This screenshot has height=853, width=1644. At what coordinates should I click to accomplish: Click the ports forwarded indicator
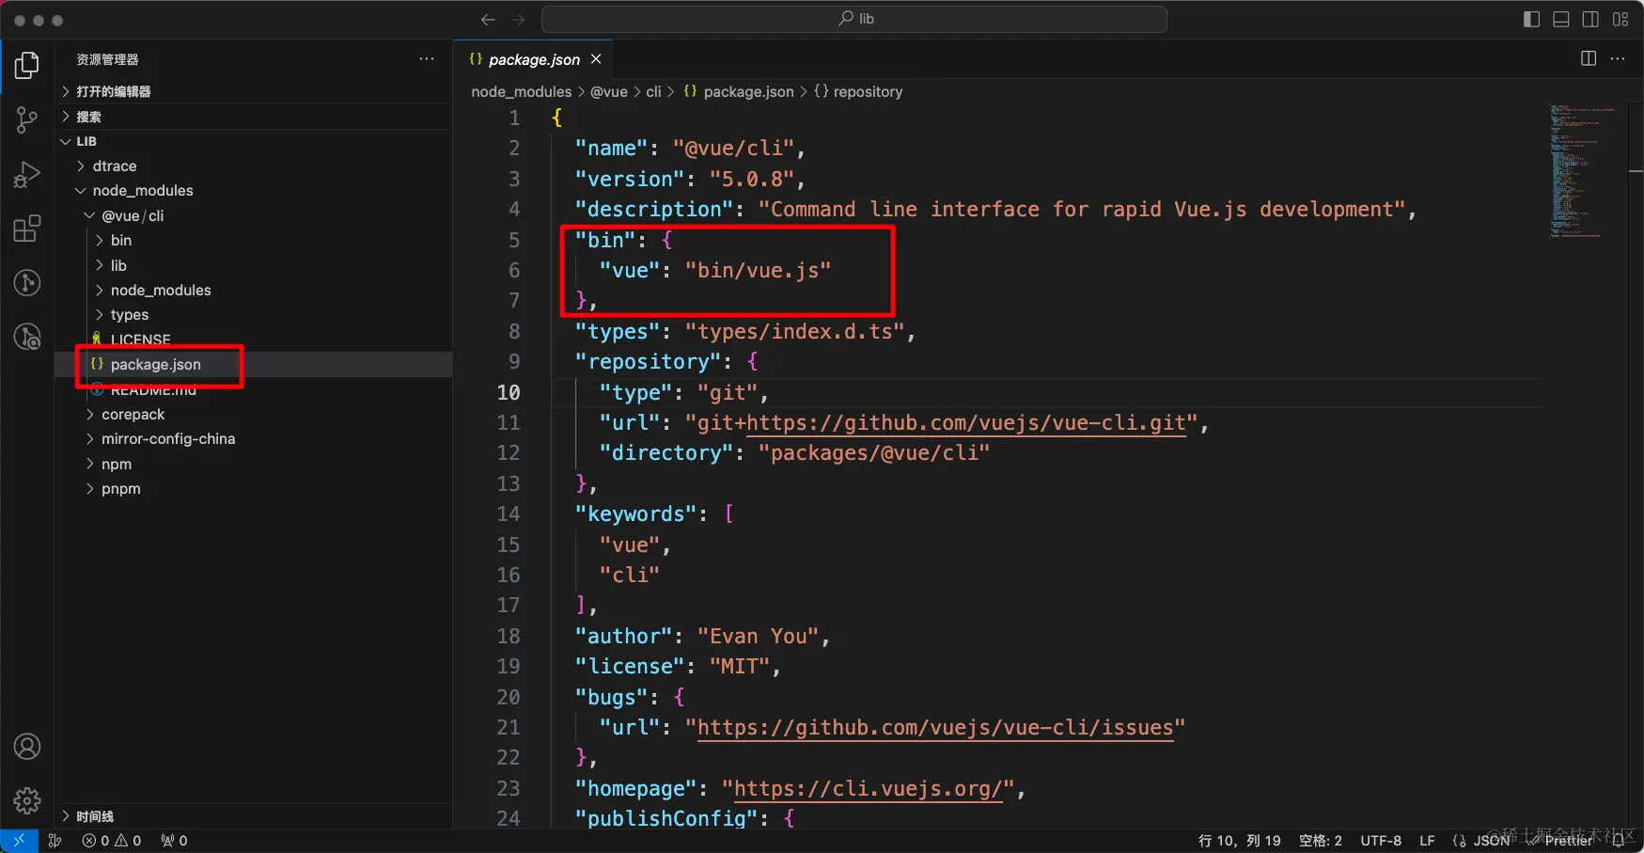(x=174, y=841)
